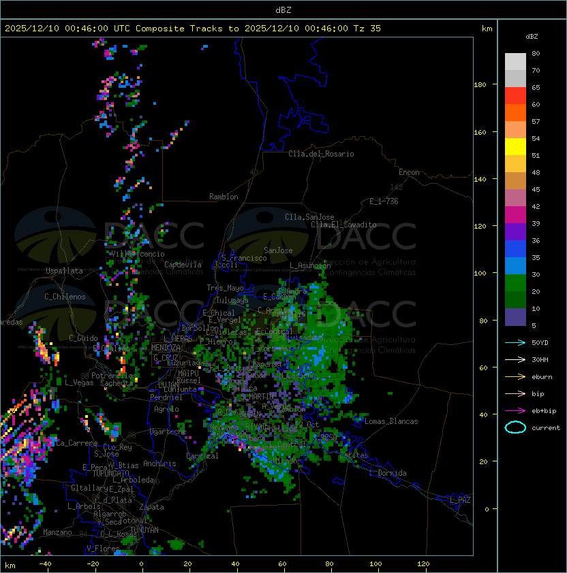Viewport: 567px width, 573px height.
Task: Click the 'Perdriel' map label
Action: point(166,397)
